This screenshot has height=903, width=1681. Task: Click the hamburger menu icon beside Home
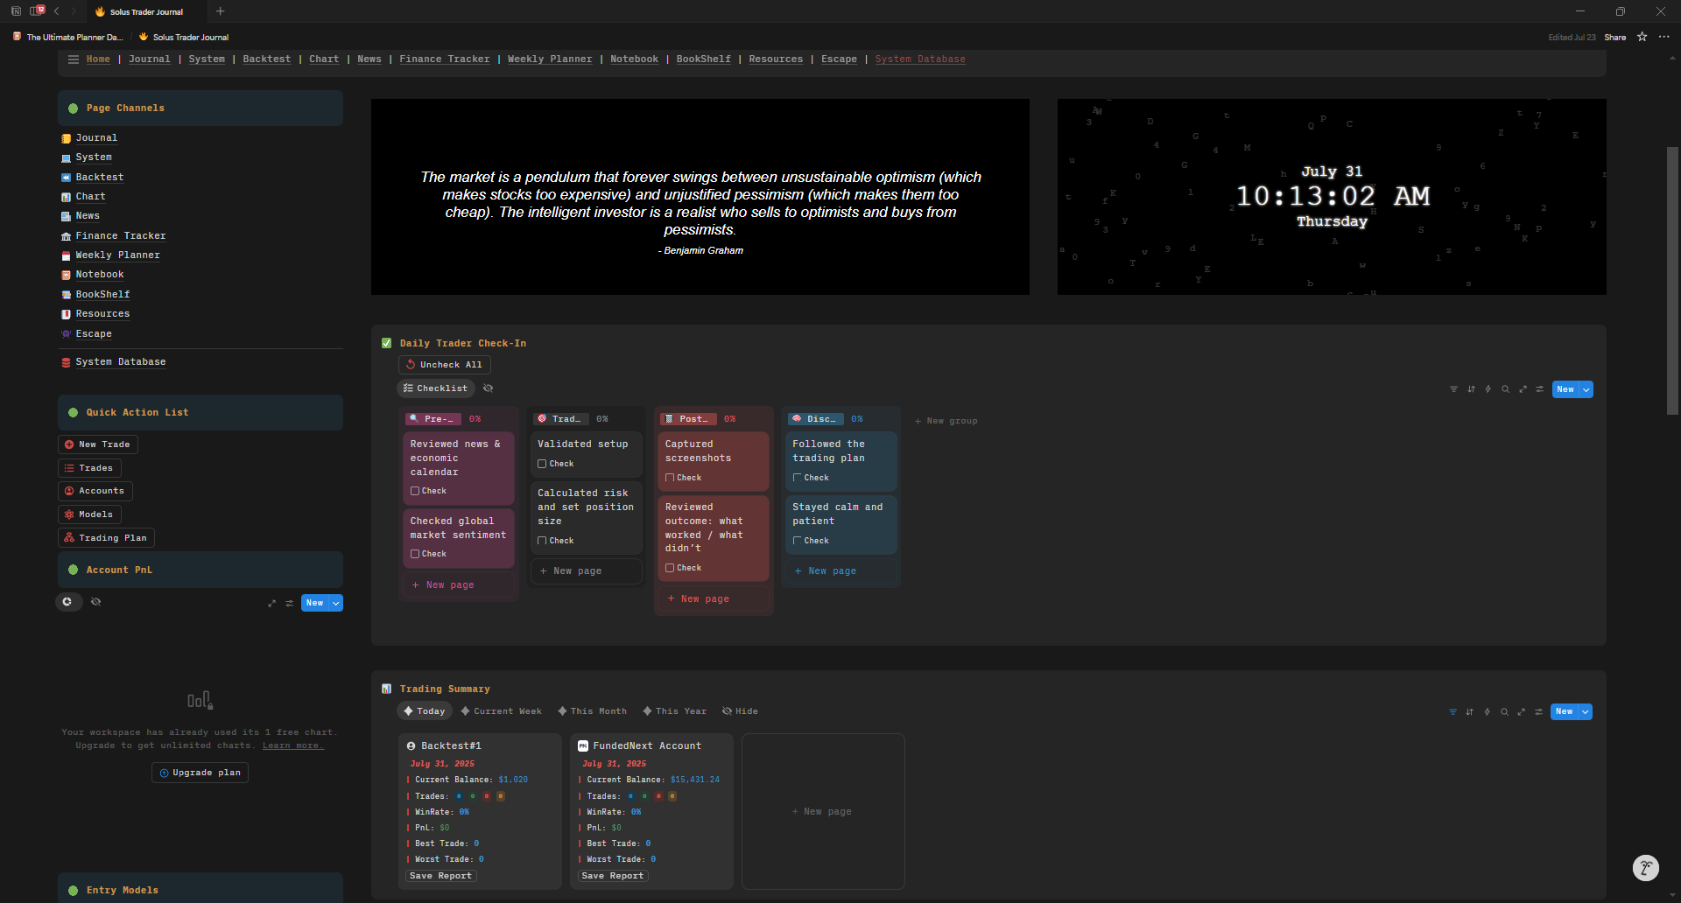[x=74, y=59]
